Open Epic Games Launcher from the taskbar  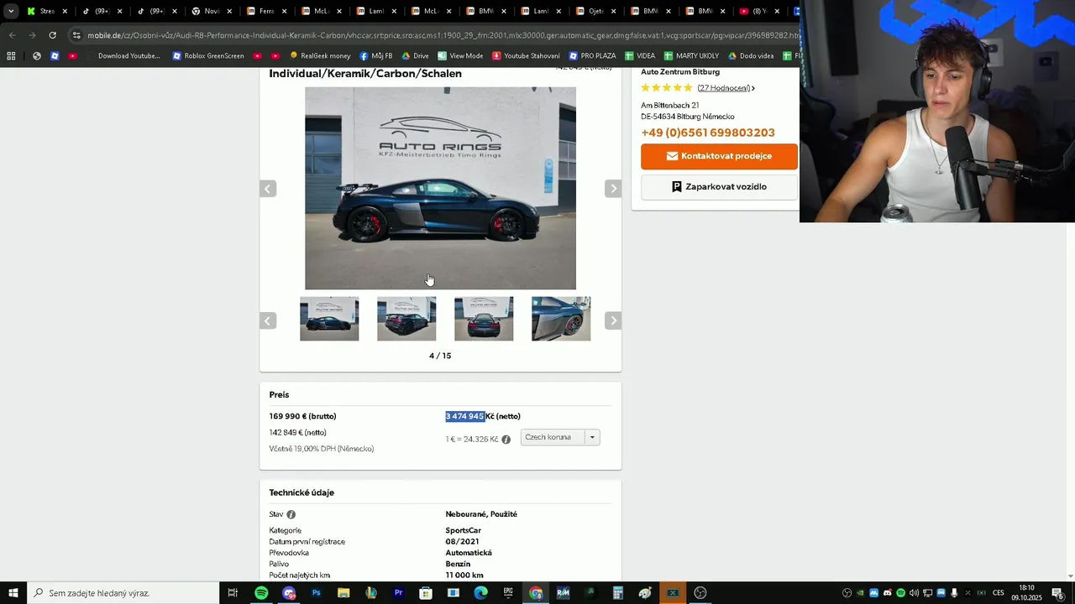[x=508, y=593]
